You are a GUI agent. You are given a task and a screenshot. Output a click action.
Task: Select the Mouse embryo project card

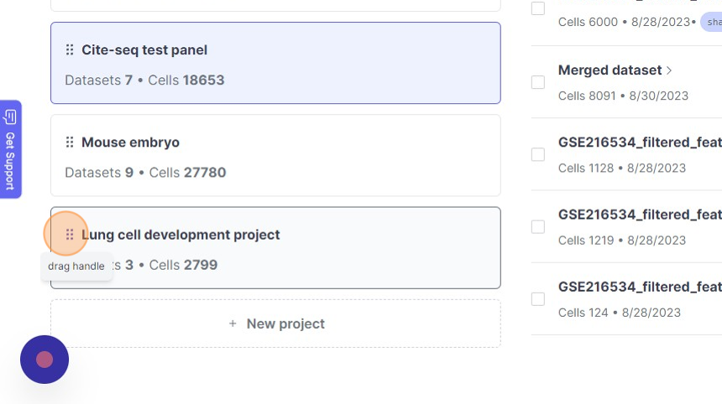click(x=275, y=156)
